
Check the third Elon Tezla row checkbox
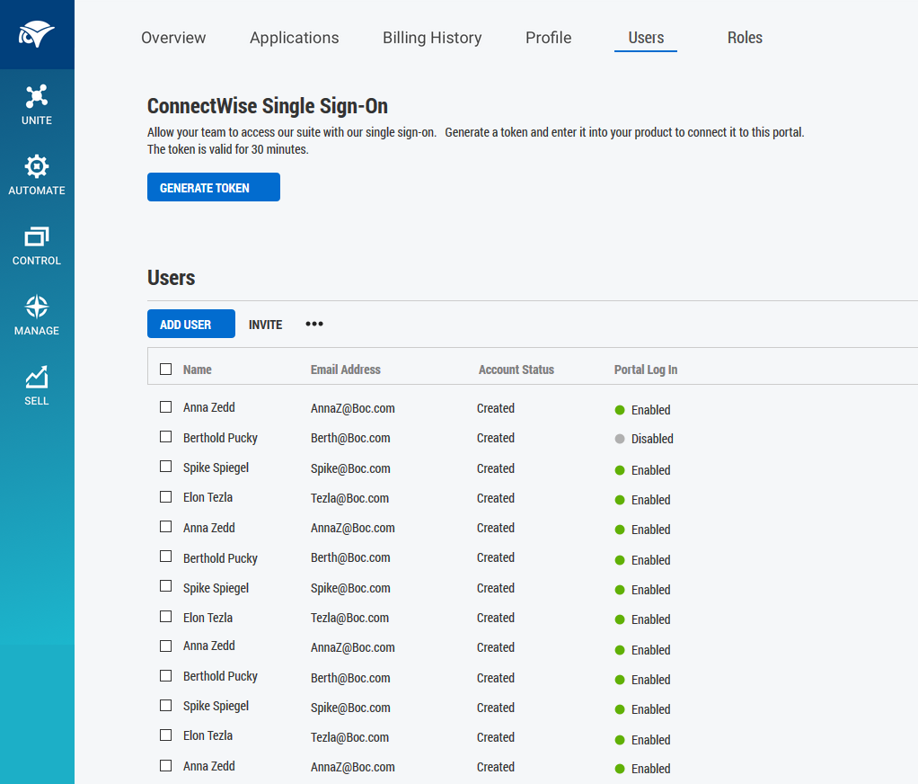(165, 735)
